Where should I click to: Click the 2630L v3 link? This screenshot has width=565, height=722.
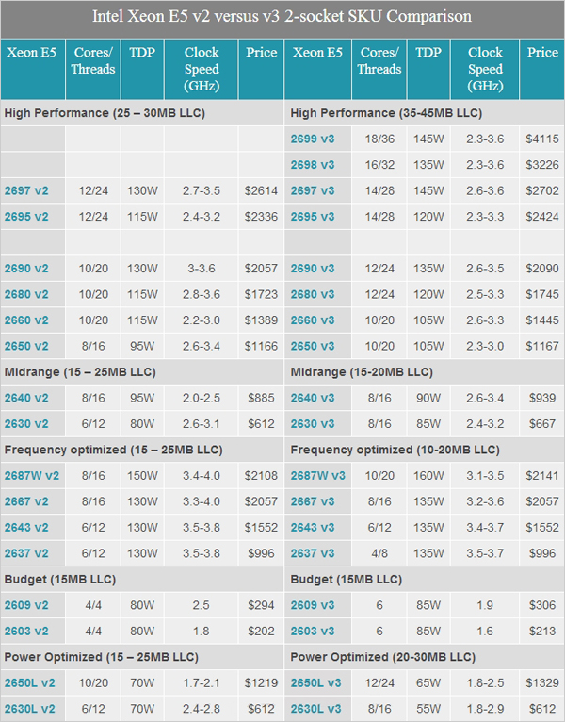coord(315,709)
